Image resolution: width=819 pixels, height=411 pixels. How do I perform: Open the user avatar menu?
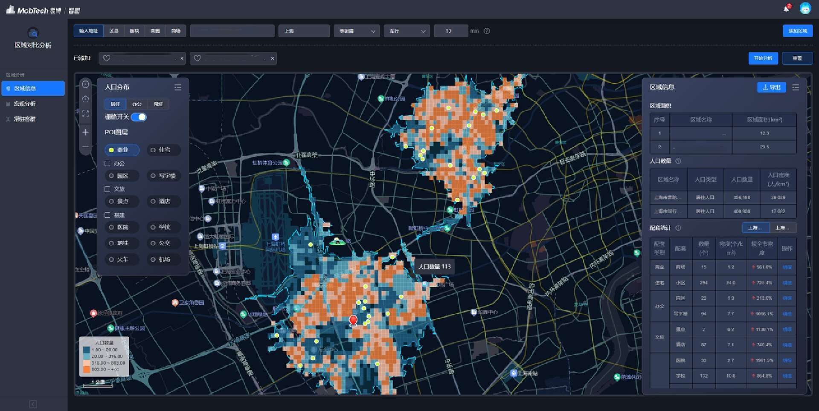[x=805, y=8]
